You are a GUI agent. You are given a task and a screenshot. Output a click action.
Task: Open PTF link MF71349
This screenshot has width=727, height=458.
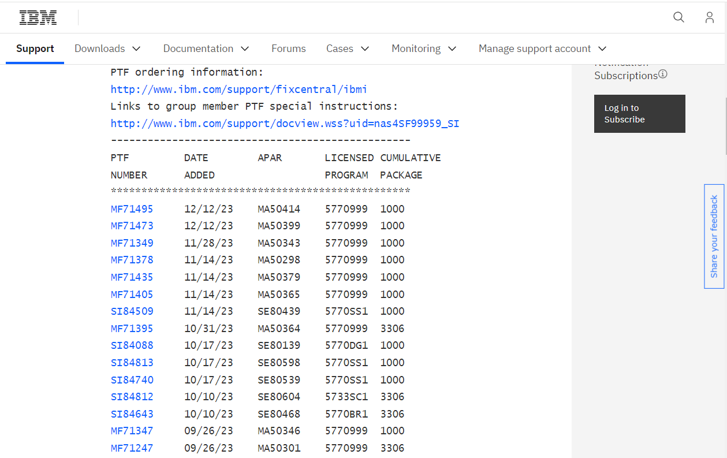[x=132, y=243]
